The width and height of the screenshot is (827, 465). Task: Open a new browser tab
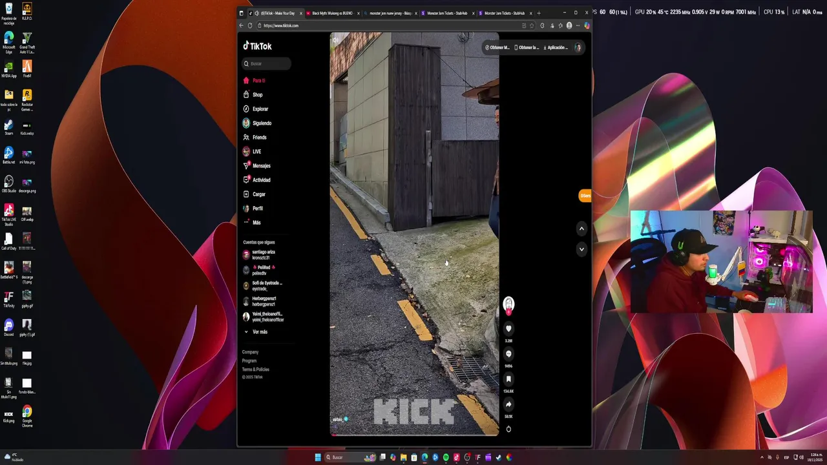(539, 13)
